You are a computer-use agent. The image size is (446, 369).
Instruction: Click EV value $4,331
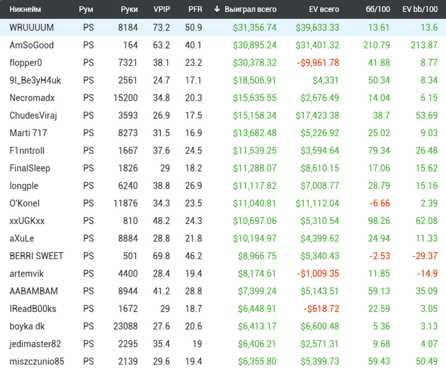click(326, 80)
